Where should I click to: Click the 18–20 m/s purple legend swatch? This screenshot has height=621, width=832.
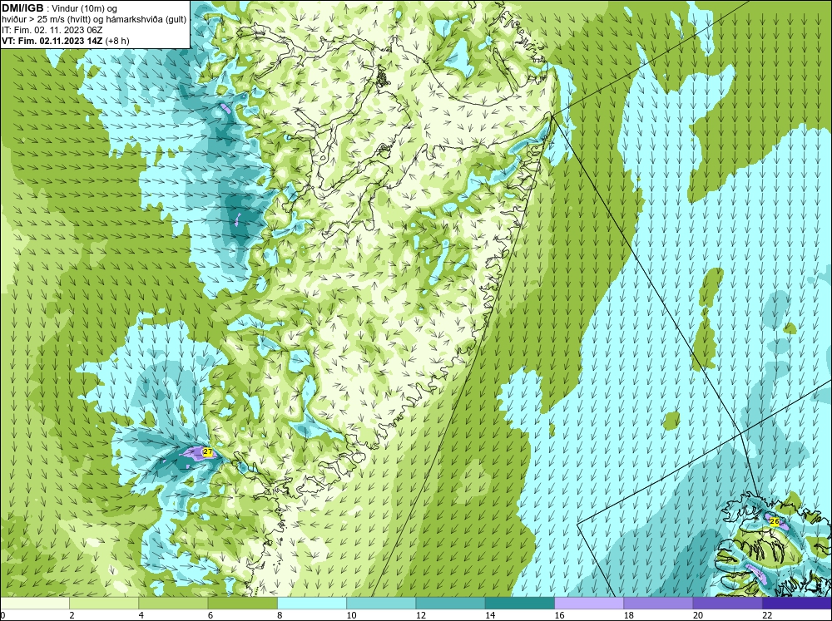click(658, 604)
